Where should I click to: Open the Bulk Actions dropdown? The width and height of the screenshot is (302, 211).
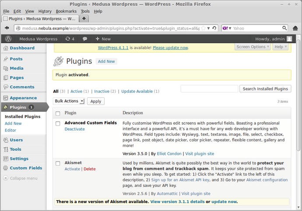(x=69, y=101)
